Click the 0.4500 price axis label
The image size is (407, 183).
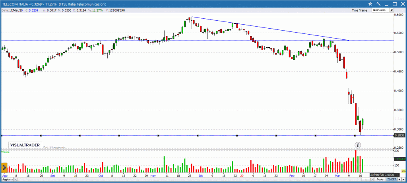tap(399, 71)
